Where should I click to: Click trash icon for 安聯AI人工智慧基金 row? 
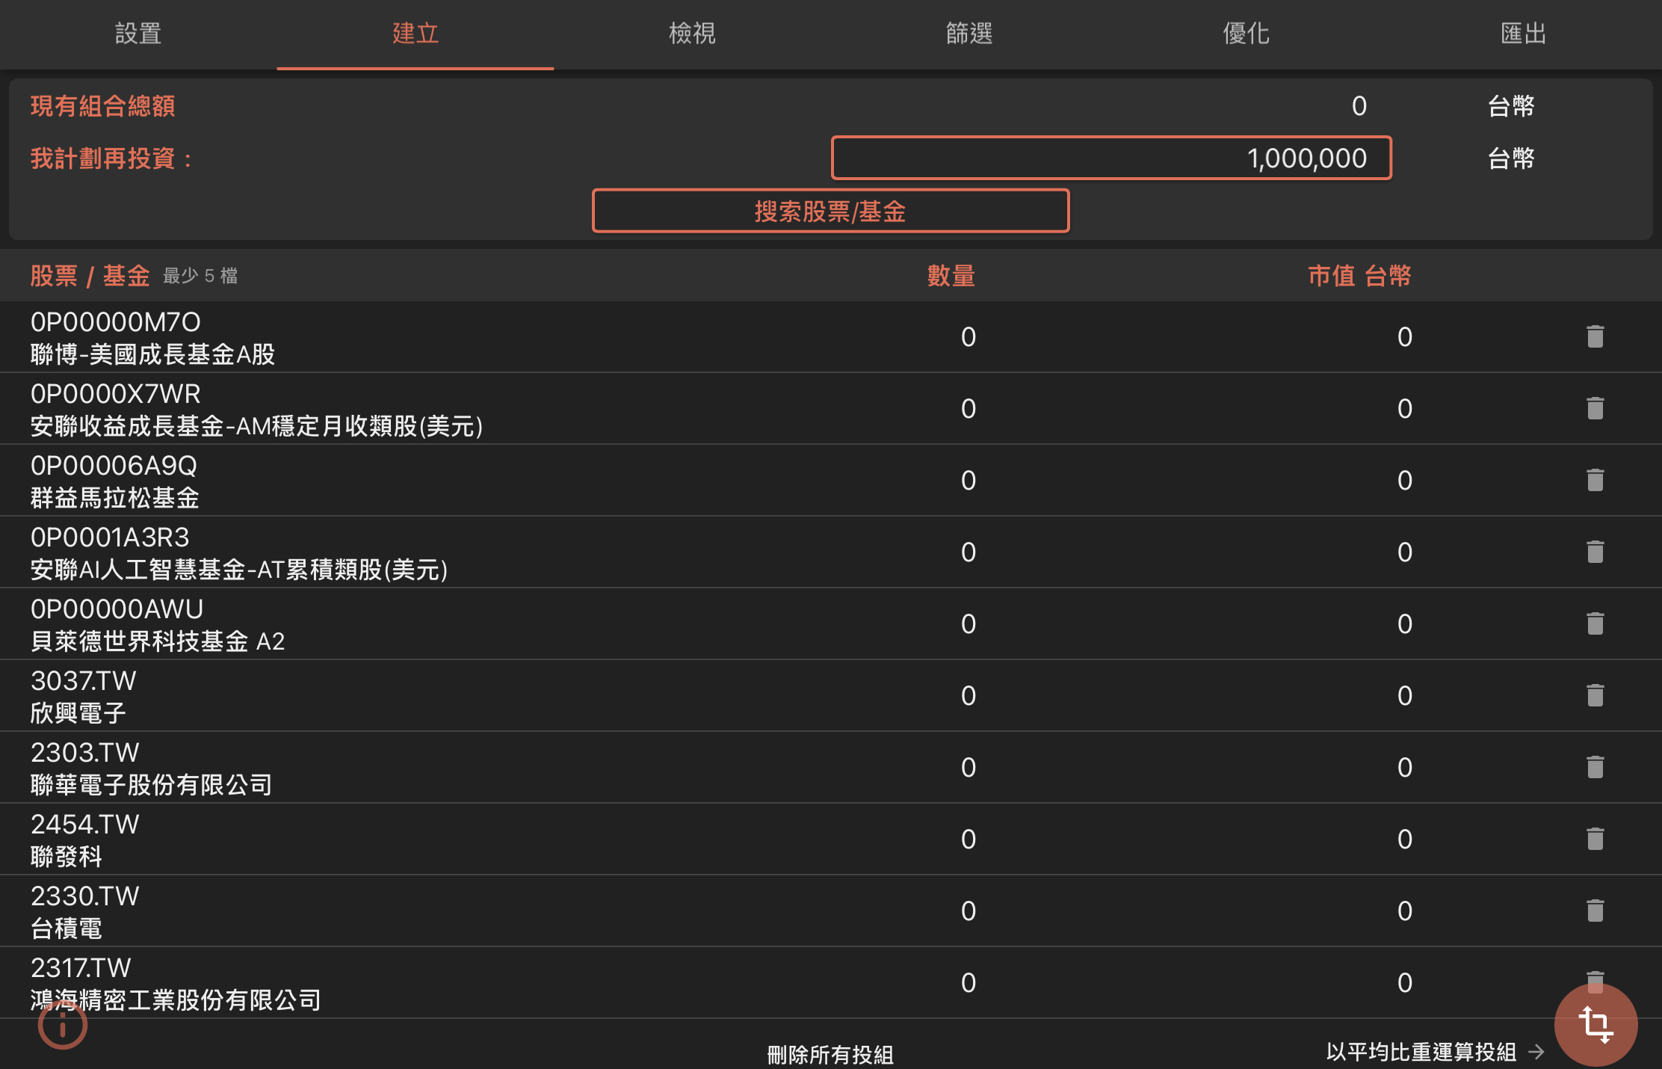(x=1595, y=552)
